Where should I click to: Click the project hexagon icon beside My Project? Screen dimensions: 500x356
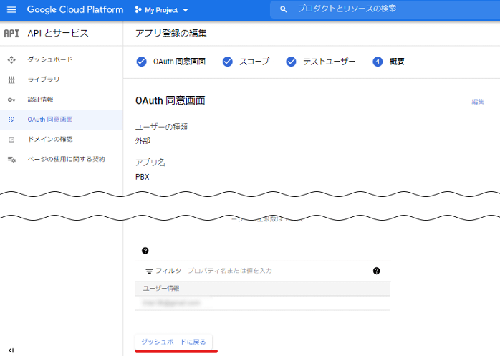click(x=138, y=10)
